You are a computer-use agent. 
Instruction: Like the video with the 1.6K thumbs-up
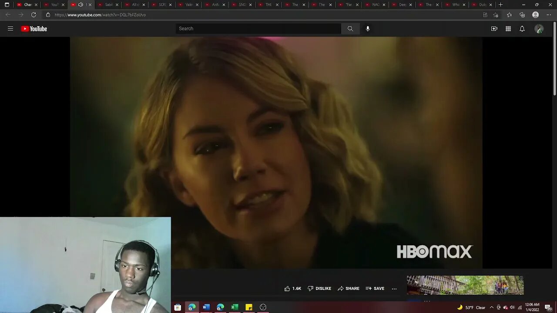(x=293, y=289)
